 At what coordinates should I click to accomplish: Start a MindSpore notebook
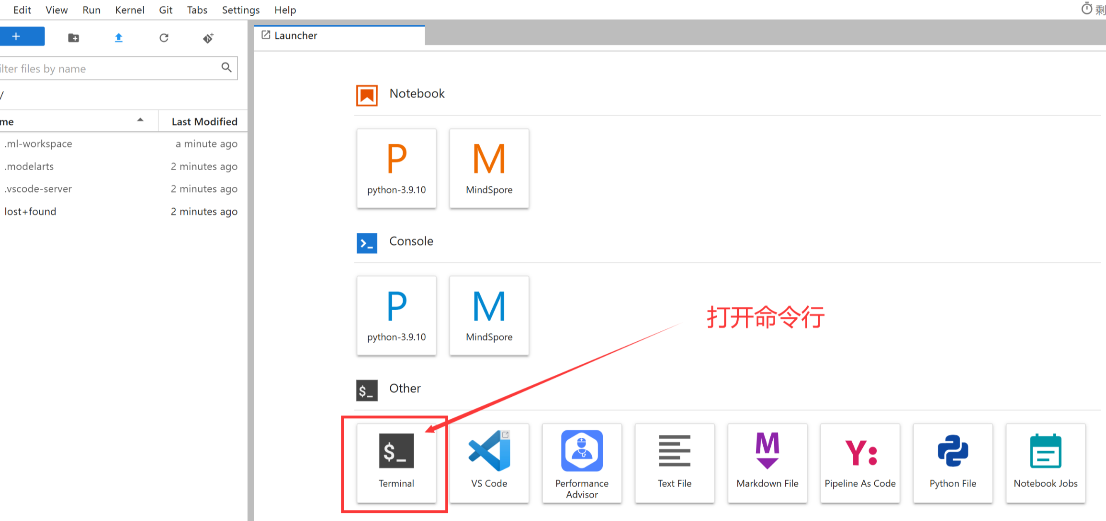pos(489,168)
